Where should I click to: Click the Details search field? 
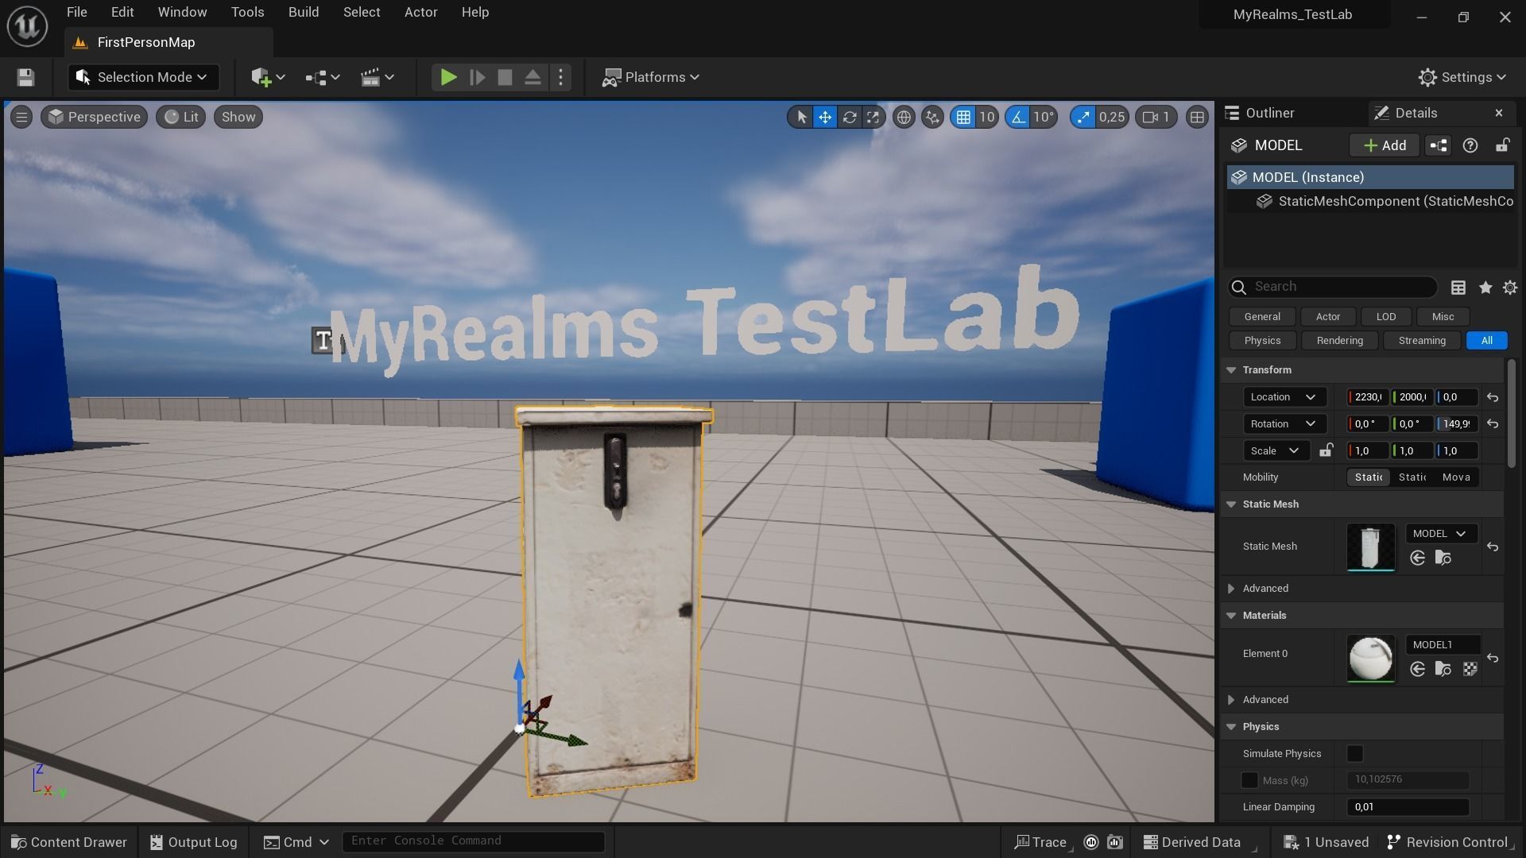coord(1339,287)
